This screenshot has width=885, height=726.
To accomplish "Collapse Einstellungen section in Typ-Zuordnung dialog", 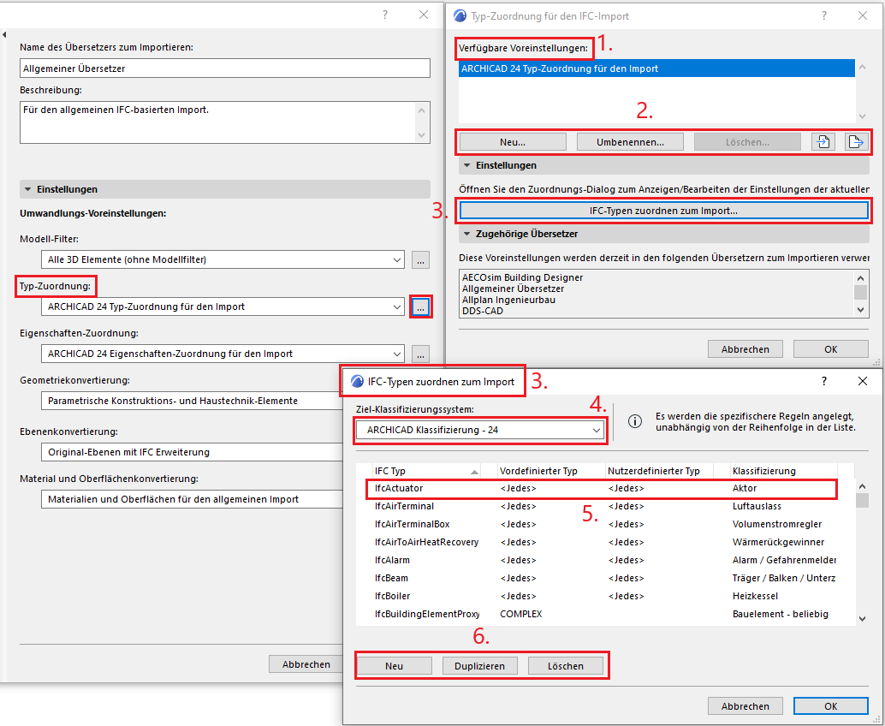I will 467,165.
